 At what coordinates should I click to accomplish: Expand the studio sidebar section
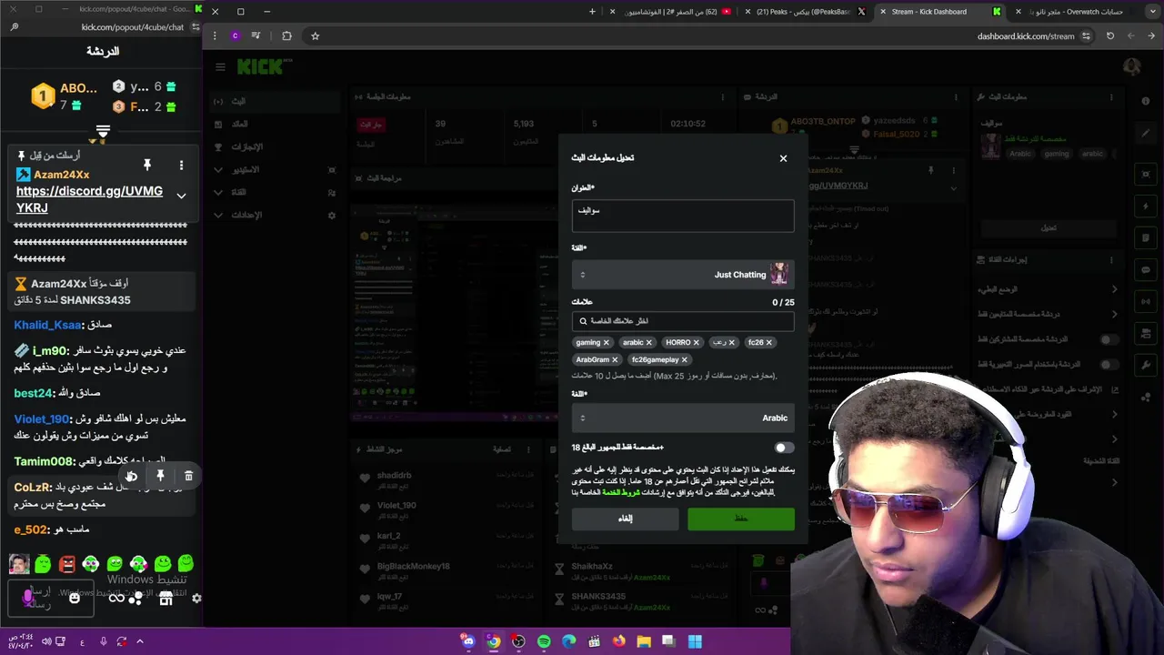pos(218,169)
